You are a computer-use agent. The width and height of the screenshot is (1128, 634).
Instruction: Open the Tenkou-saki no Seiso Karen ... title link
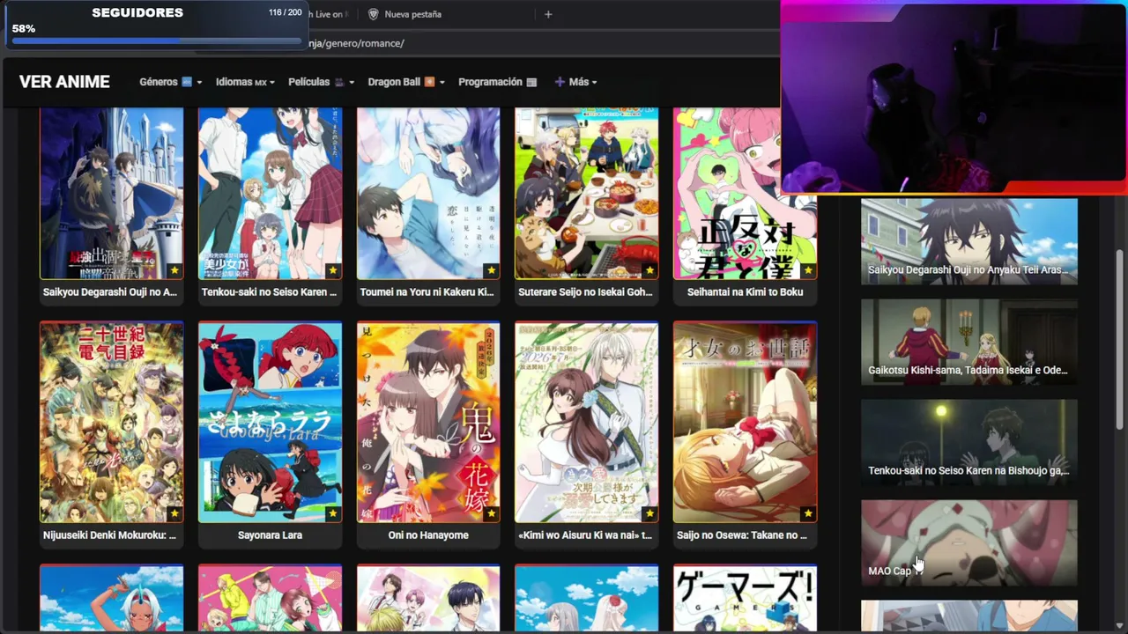coord(269,292)
